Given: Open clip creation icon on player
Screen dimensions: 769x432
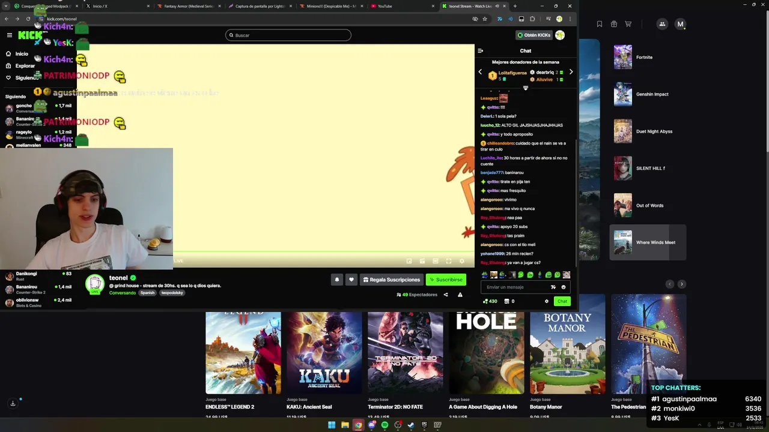Looking at the screenshot, I should (x=422, y=261).
